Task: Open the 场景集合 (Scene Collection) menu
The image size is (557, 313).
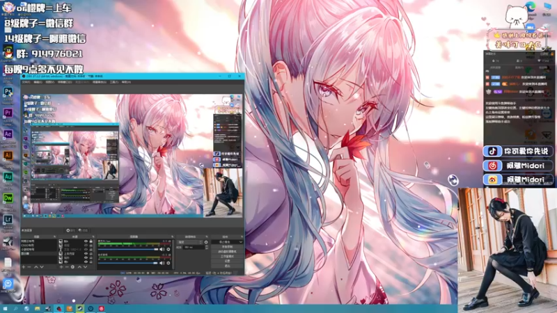Action: point(100,82)
